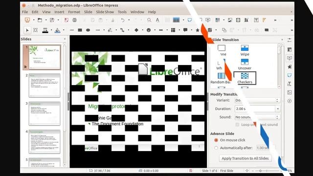Click the Insert Text Box icon
The image size is (313, 176).
256,20
